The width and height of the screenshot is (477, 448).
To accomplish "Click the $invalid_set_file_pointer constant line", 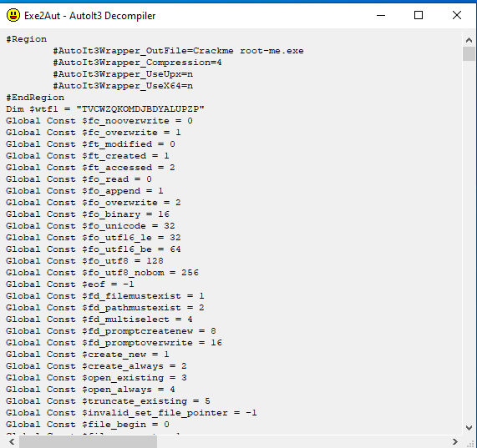I will pos(131,413).
